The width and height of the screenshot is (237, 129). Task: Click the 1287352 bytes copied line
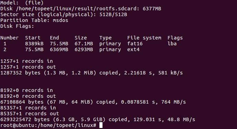pyautogui.click(x=91, y=73)
